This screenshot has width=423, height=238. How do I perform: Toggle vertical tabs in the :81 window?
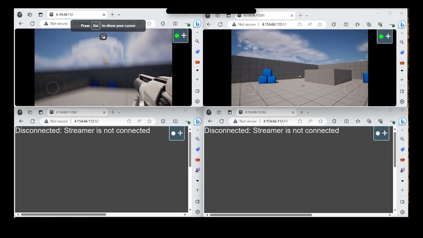(228, 16)
